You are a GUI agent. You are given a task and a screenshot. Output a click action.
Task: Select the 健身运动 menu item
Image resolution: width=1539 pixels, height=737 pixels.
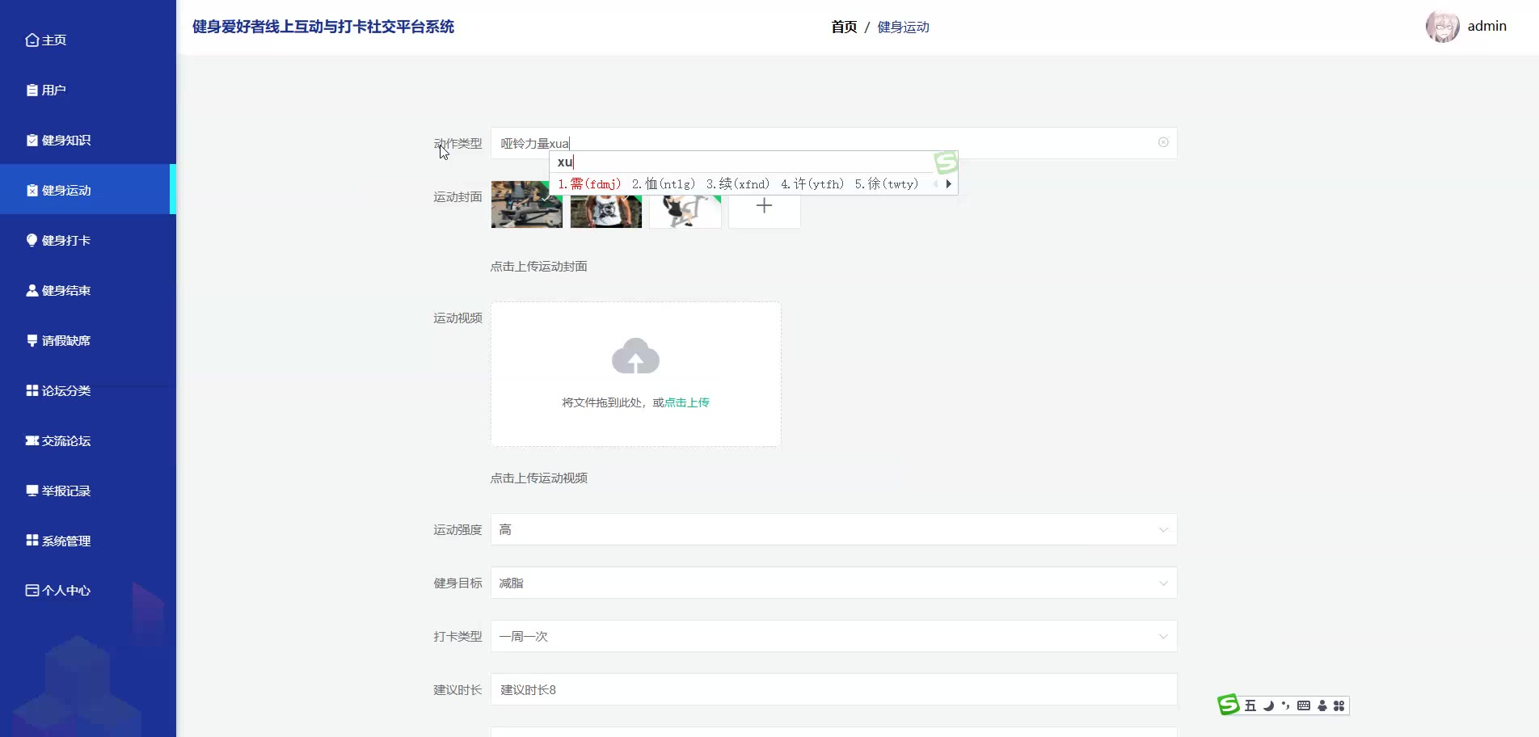coord(88,190)
